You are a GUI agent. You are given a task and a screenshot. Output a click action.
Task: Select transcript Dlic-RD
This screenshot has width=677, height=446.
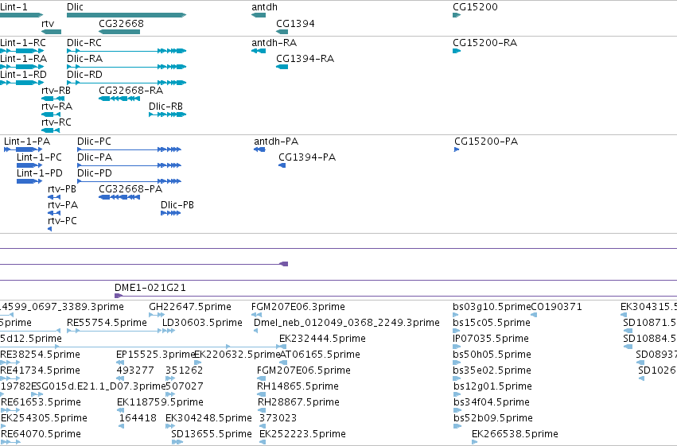pos(126,83)
